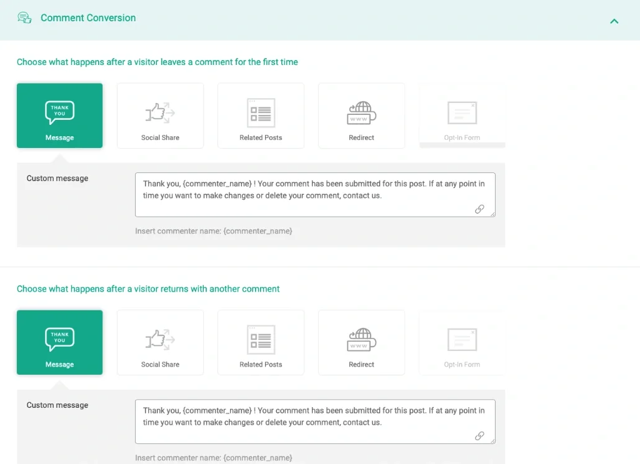Image resolution: width=640 pixels, height=464 pixels.
Task: Select Social Share for returning commenter
Action: pyautogui.click(x=160, y=342)
